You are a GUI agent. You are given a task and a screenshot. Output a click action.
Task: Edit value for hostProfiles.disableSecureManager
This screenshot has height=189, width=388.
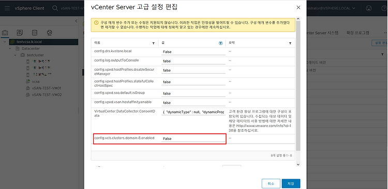[193, 70]
